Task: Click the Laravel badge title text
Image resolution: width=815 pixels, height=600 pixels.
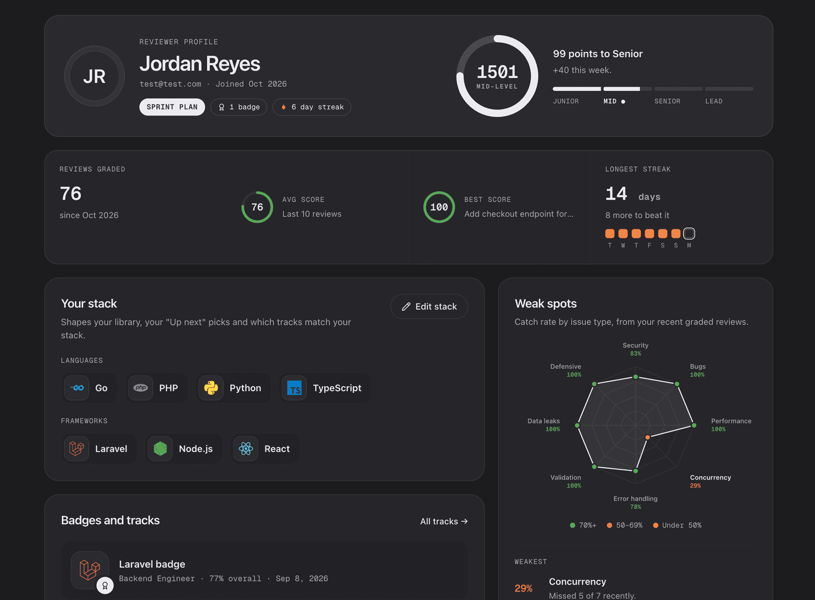Action: [x=152, y=564]
